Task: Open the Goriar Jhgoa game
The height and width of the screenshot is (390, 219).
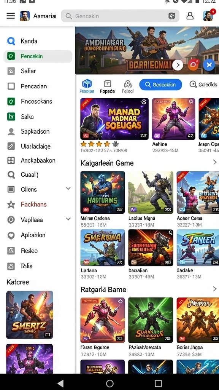Action: click(x=198, y=320)
